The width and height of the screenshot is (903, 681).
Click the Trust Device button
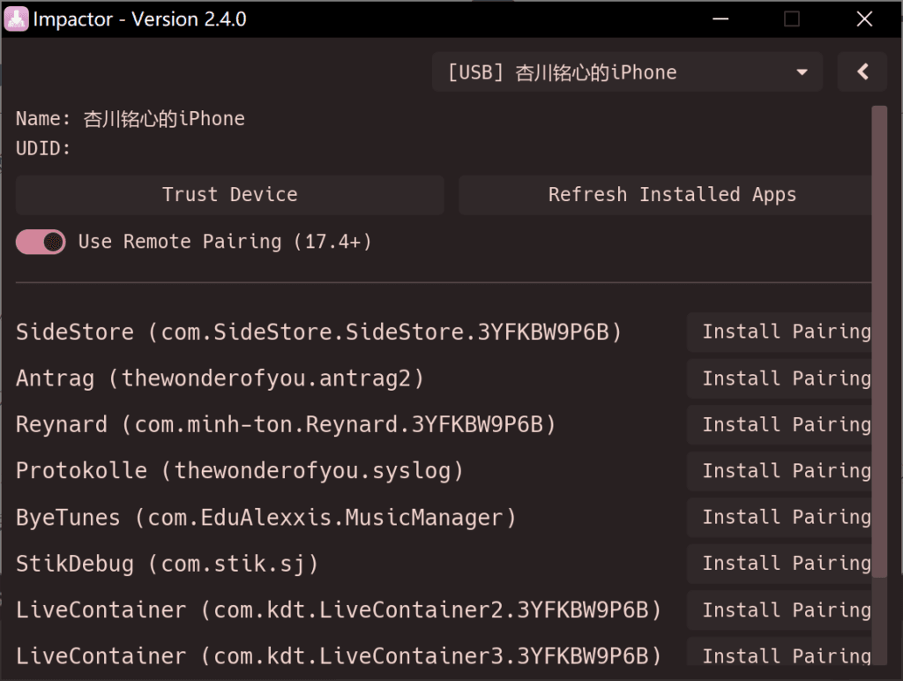tap(230, 195)
